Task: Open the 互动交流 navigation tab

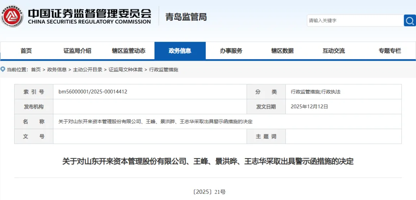Action: (334, 51)
